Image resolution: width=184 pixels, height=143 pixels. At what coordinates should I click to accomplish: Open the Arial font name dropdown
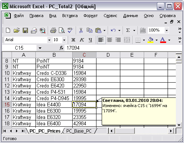tap(49, 40)
